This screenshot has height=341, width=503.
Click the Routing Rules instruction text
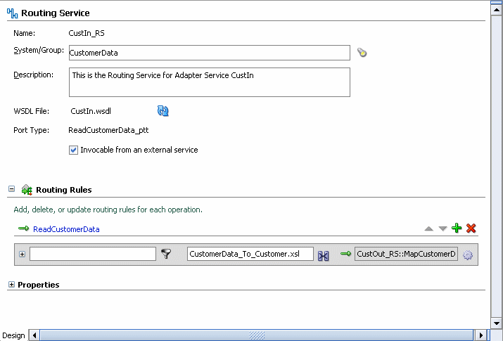108,210
